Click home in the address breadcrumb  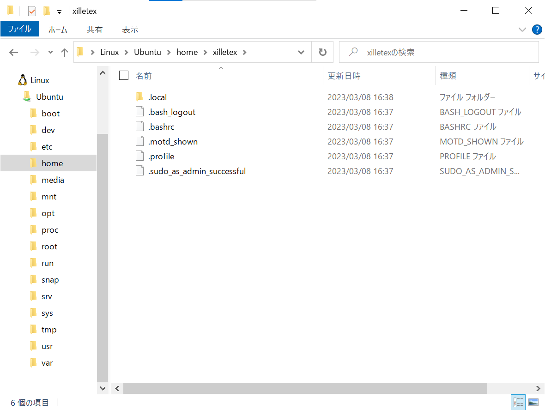187,52
